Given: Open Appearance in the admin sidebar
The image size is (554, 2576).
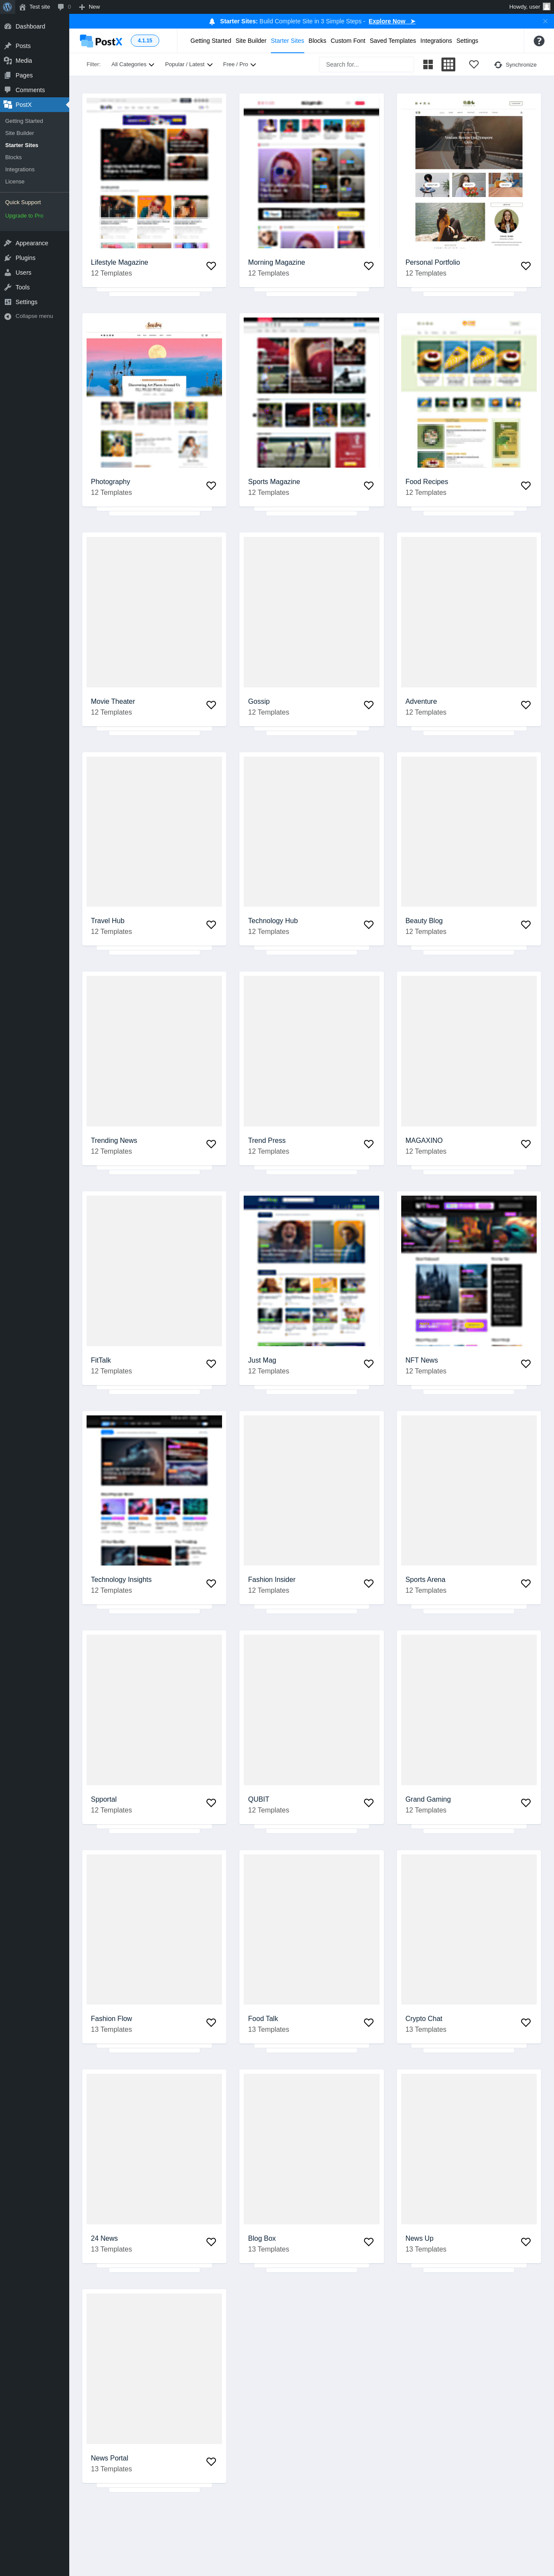Looking at the screenshot, I should (35, 243).
